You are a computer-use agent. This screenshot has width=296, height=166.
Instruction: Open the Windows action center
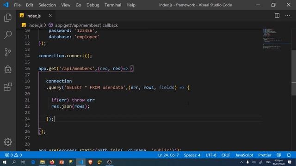290,162
